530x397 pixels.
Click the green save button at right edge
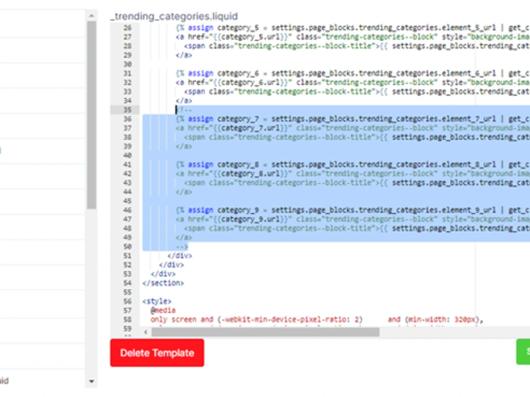[523, 352]
